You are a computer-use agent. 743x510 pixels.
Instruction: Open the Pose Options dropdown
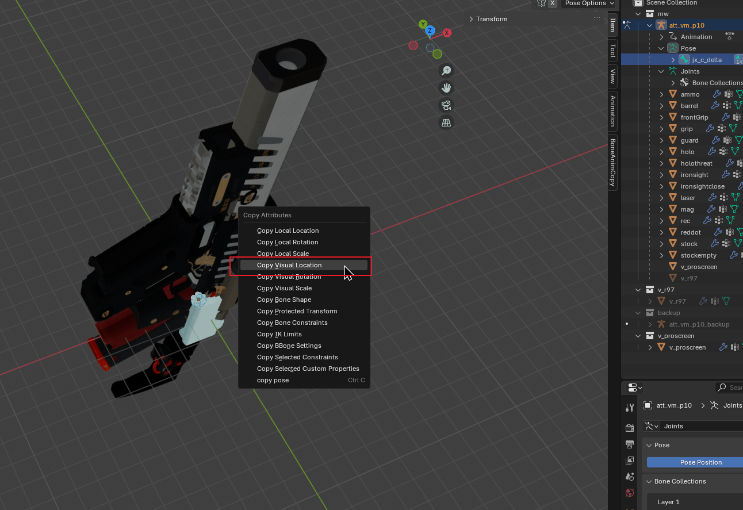coord(589,3)
